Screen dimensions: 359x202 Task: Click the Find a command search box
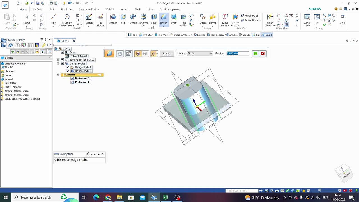click(x=242, y=191)
